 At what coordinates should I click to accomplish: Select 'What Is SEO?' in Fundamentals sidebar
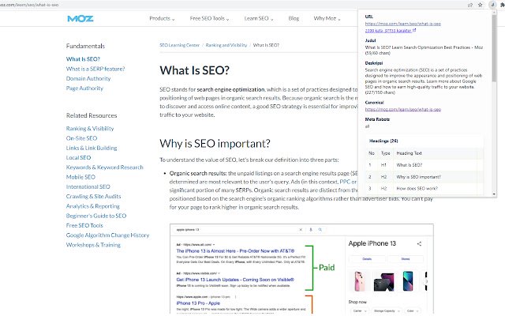point(83,59)
